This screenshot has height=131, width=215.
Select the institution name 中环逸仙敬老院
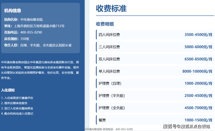(32, 20)
